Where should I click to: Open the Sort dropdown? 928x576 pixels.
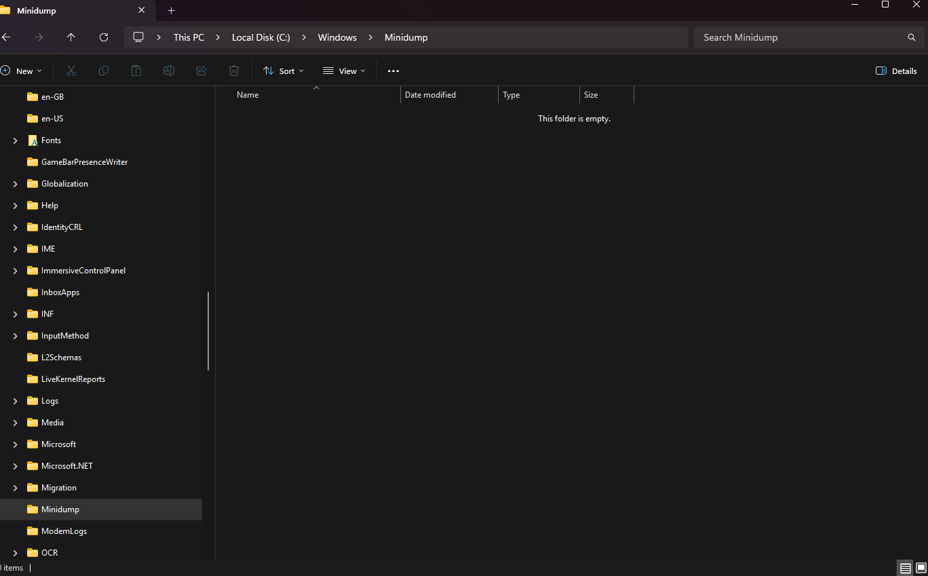pyautogui.click(x=283, y=71)
